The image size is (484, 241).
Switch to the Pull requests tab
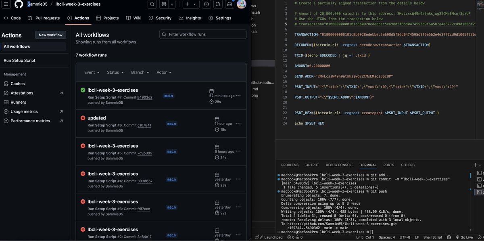(44, 18)
